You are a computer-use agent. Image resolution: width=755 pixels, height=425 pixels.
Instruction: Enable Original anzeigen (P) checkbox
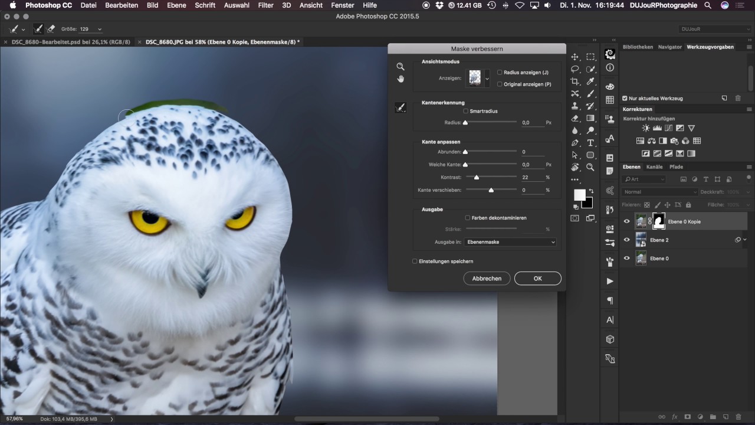point(500,84)
